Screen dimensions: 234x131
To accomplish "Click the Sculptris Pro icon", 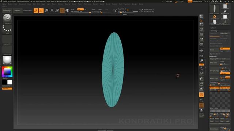I will coord(67,11).
